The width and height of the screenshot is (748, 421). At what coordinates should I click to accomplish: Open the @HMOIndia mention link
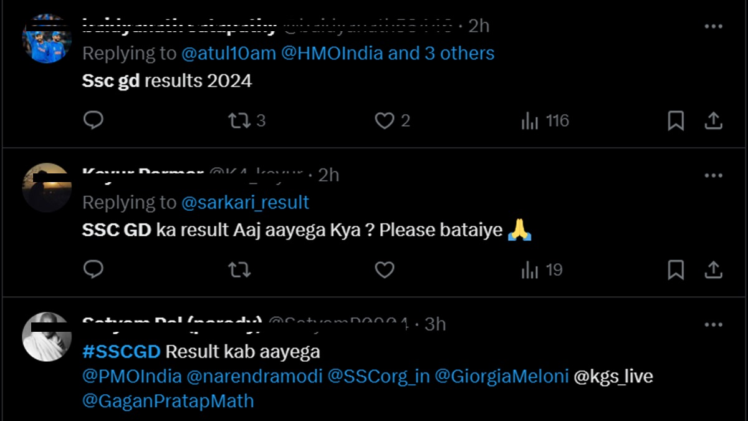tap(332, 54)
